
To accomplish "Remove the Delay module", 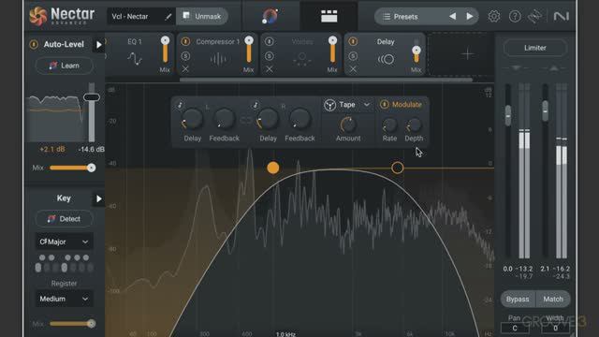I will click(x=353, y=69).
